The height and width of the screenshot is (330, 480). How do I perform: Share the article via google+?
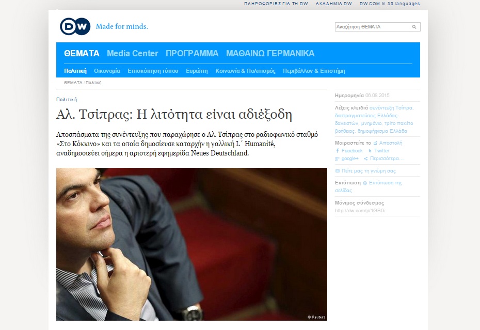pyautogui.click(x=349, y=159)
